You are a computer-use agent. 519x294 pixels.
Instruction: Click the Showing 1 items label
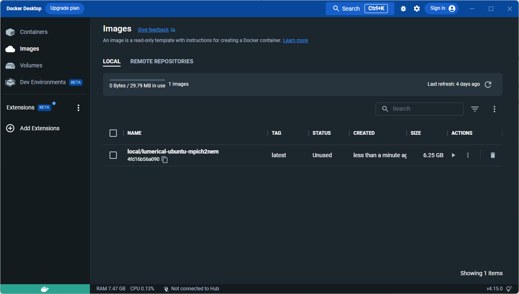point(481,273)
